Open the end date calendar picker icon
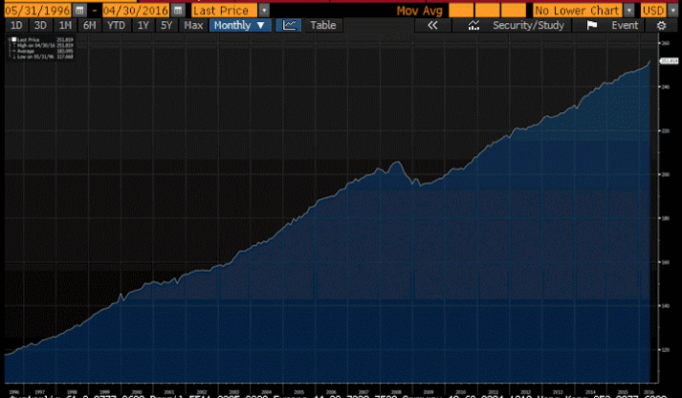Viewport: 682px width, 398px height. point(178,10)
